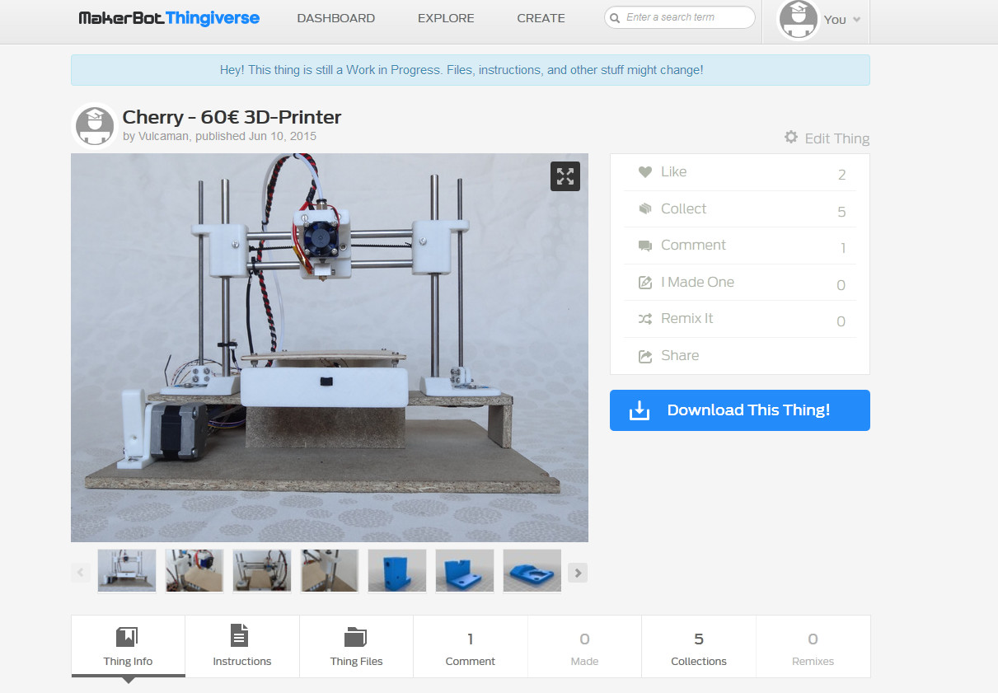Click the Like label text
Screen dimensions: 998x693
click(x=673, y=171)
